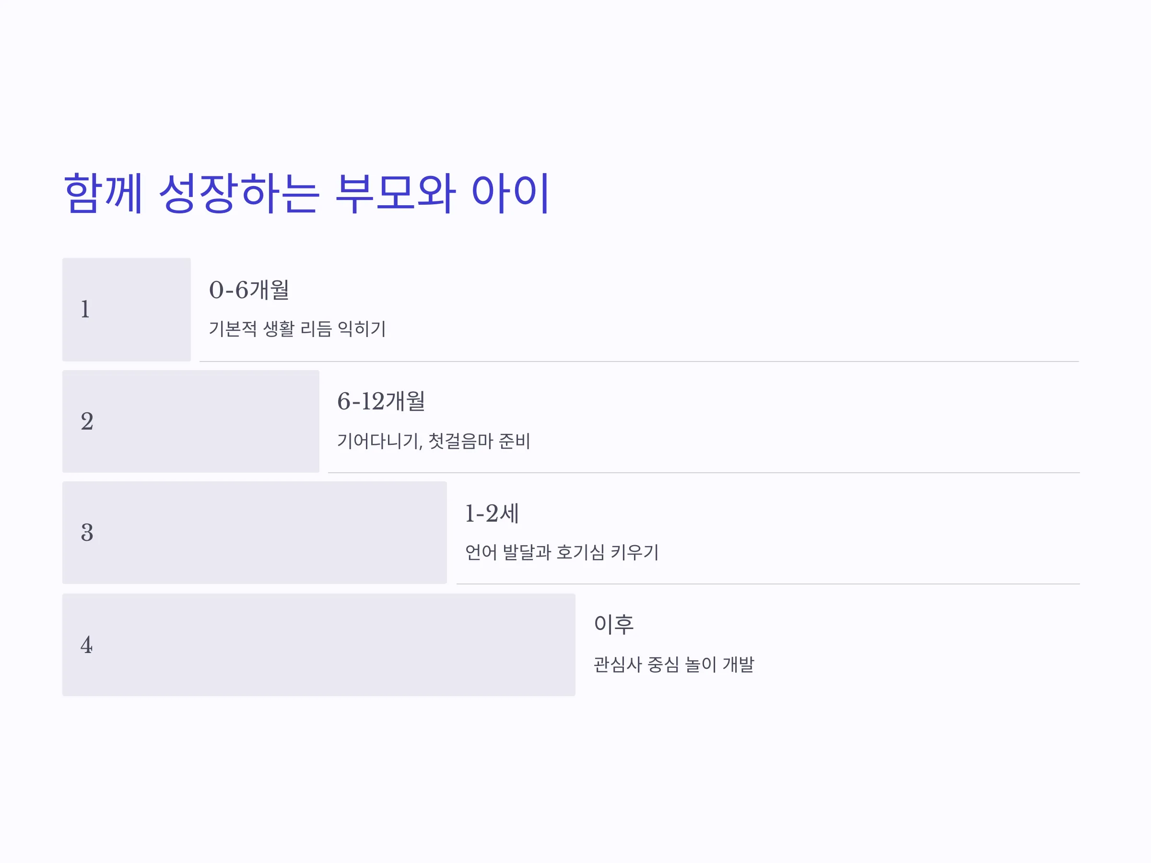The height and width of the screenshot is (863, 1151).
Task: Click the number 3 in third step
Action: tap(87, 533)
